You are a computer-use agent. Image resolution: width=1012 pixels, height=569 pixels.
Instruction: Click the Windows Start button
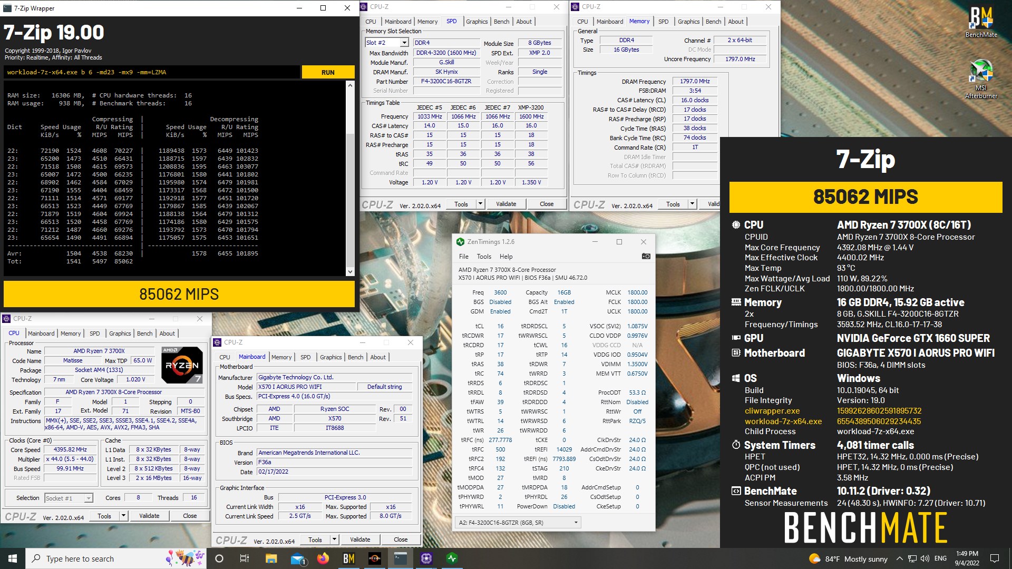tap(13, 558)
